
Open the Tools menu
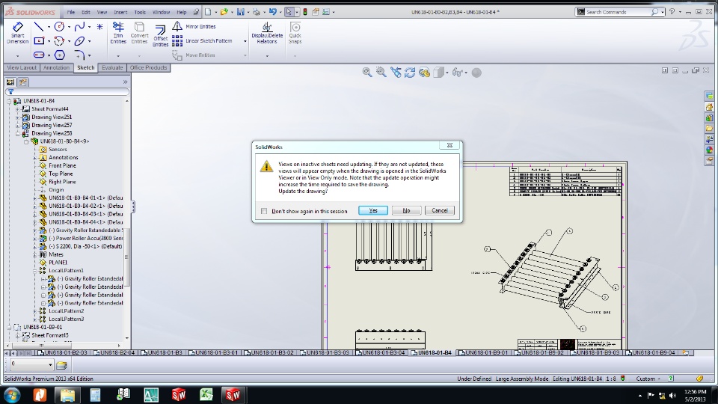pyautogui.click(x=140, y=13)
